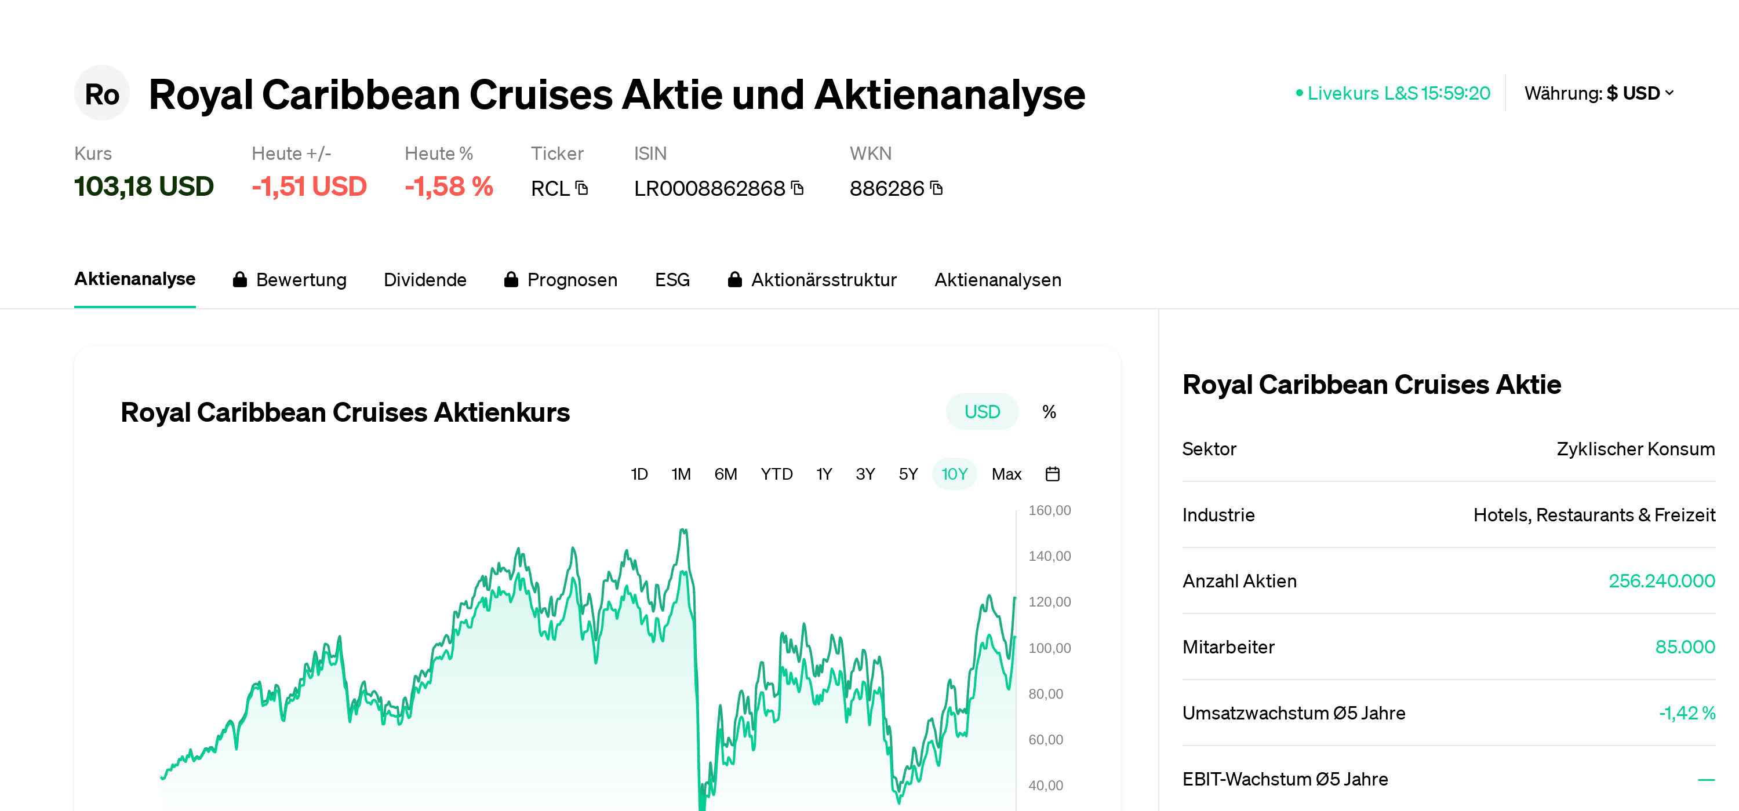Click Hotels, Restaurants & Freizeit industry value
This screenshot has width=1739, height=811.
pos(1594,515)
